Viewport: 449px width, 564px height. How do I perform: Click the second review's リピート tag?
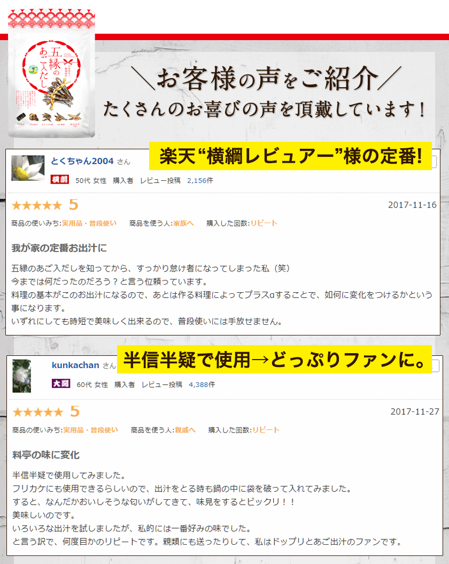coord(266,430)
